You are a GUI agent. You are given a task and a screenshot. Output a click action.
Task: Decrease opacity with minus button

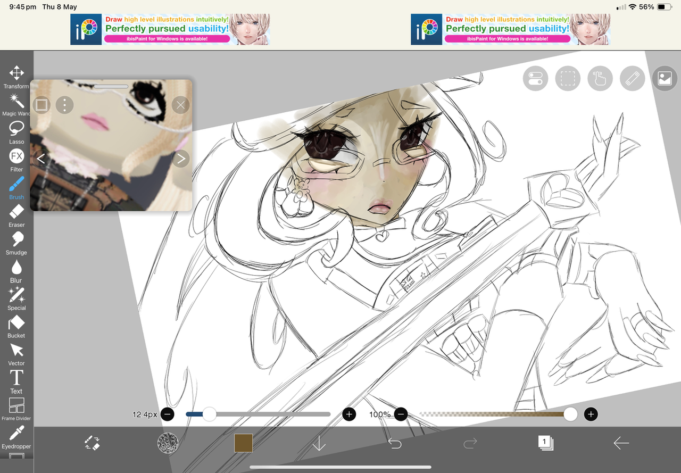tap(401, 414)
